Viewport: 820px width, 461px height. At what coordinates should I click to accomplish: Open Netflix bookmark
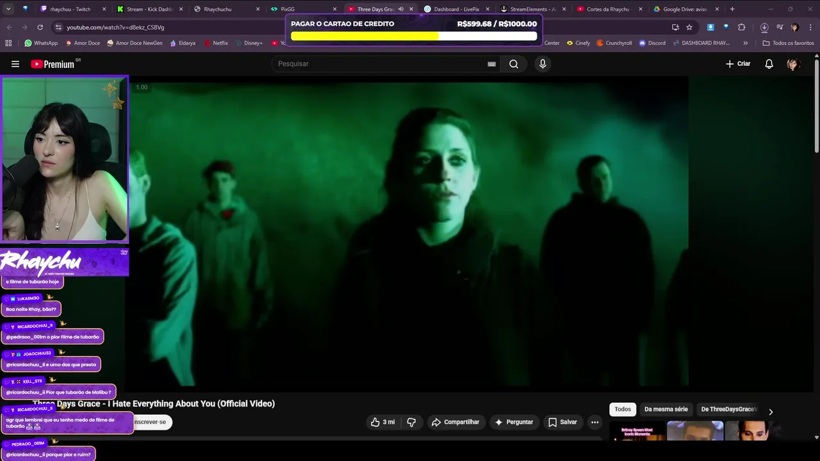click(216, 43)
